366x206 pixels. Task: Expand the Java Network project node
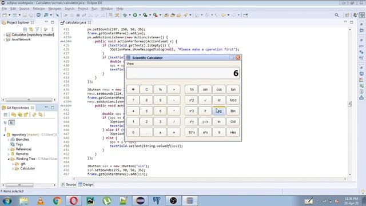click(x=4, y=39)
